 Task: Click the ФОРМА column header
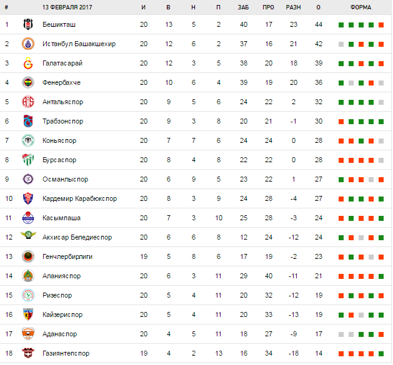(x=361, y=7)
